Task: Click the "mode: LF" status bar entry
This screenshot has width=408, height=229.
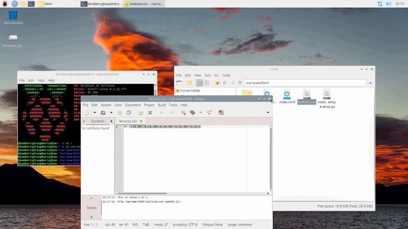Action: (x=161, y=225)
